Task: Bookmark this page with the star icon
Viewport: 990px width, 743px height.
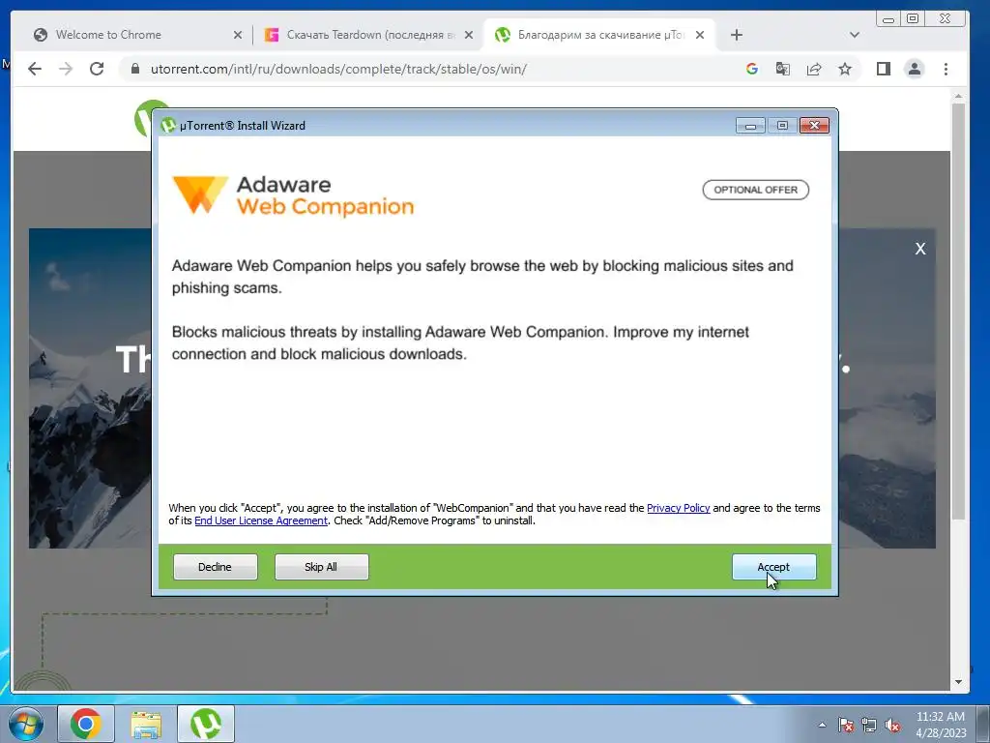Action: (x=845, y=69)
